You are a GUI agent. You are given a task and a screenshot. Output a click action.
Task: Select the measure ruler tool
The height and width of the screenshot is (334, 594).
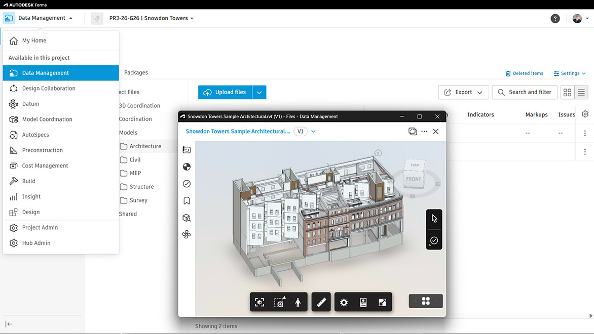pyautogui.click(x=321, y=302)
